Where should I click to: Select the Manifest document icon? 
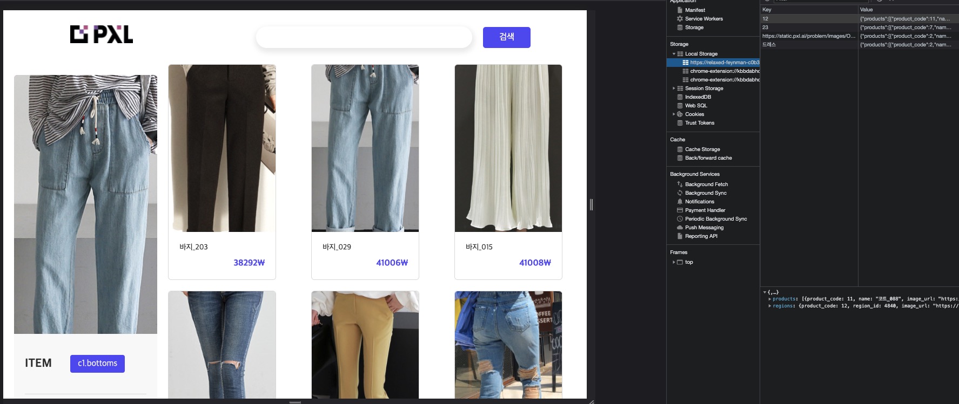point(680,10)
